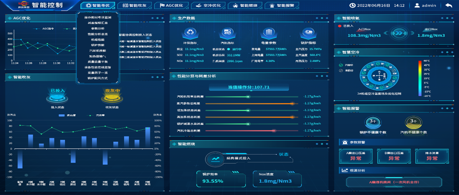Image resolution: width=459 pixels, height=195 pixels.
Task: Click the admin user profile icon
Action: pos(417,6)
